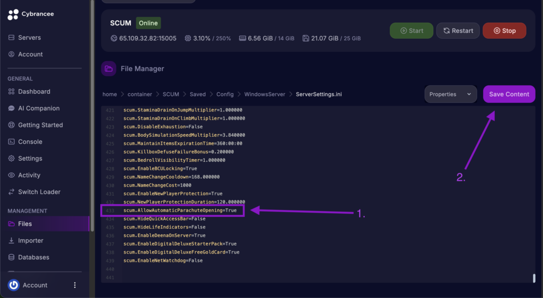Click the Activity eye icon
The width and height of the screenshot is (543, 298).
[12, 175]
